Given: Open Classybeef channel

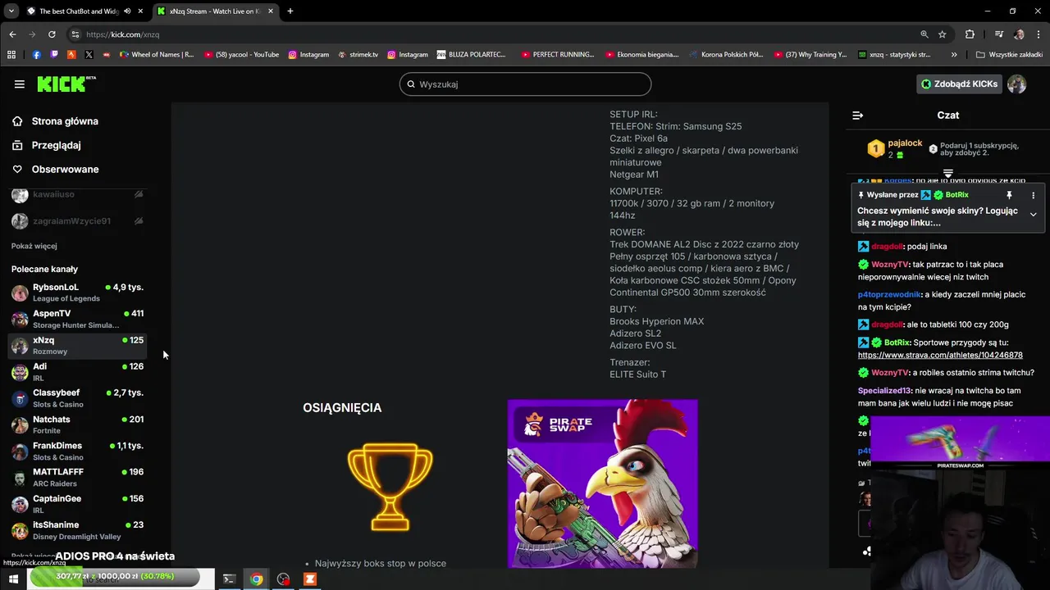Looking at the screenshot, I should click(x=78, y=397).
